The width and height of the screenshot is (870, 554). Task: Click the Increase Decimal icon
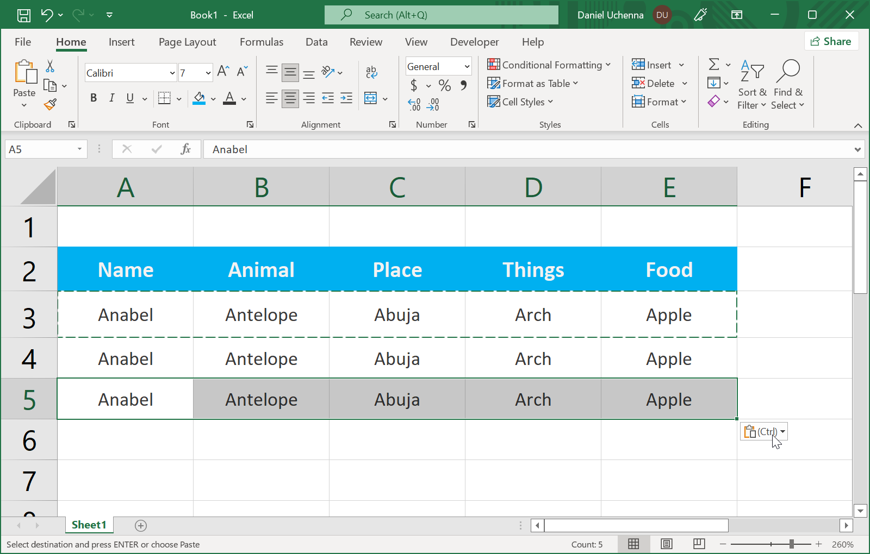(414, 104)
